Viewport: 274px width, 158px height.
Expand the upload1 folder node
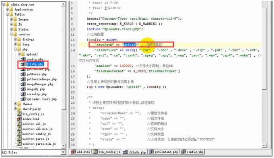pos(19,54)
